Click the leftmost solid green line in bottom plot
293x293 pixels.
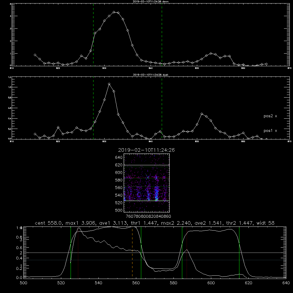click(x=71, y=253)
